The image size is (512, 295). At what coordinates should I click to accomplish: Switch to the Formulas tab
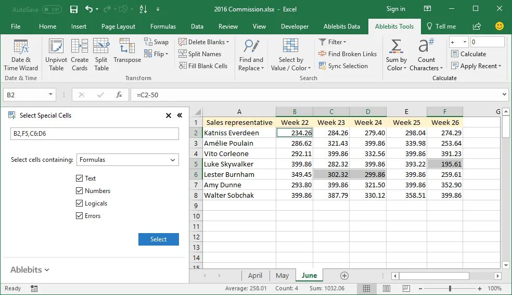point(163,27)
